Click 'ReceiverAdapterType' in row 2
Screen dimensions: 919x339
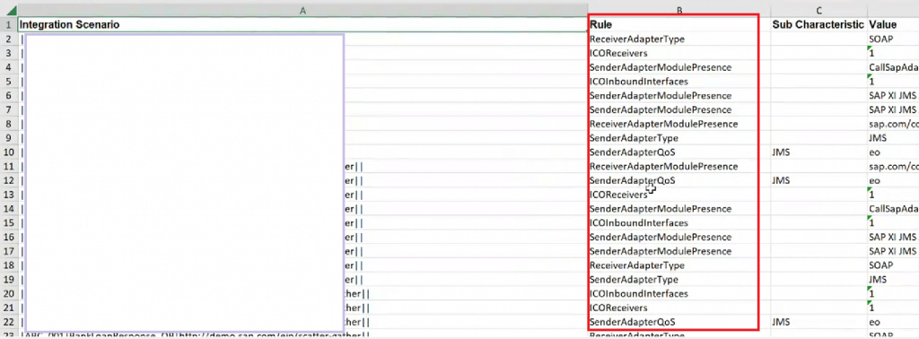click(637, 39)
